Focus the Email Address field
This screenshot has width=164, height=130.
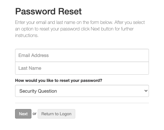[x=82, y=55]
